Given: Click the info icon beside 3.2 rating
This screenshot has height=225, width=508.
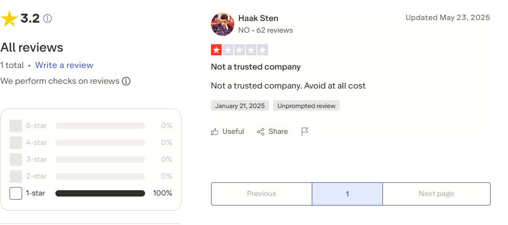Looking at the screenshot, I should tap(47, 18).
